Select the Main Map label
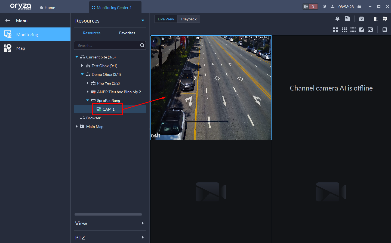 point(95,127)
